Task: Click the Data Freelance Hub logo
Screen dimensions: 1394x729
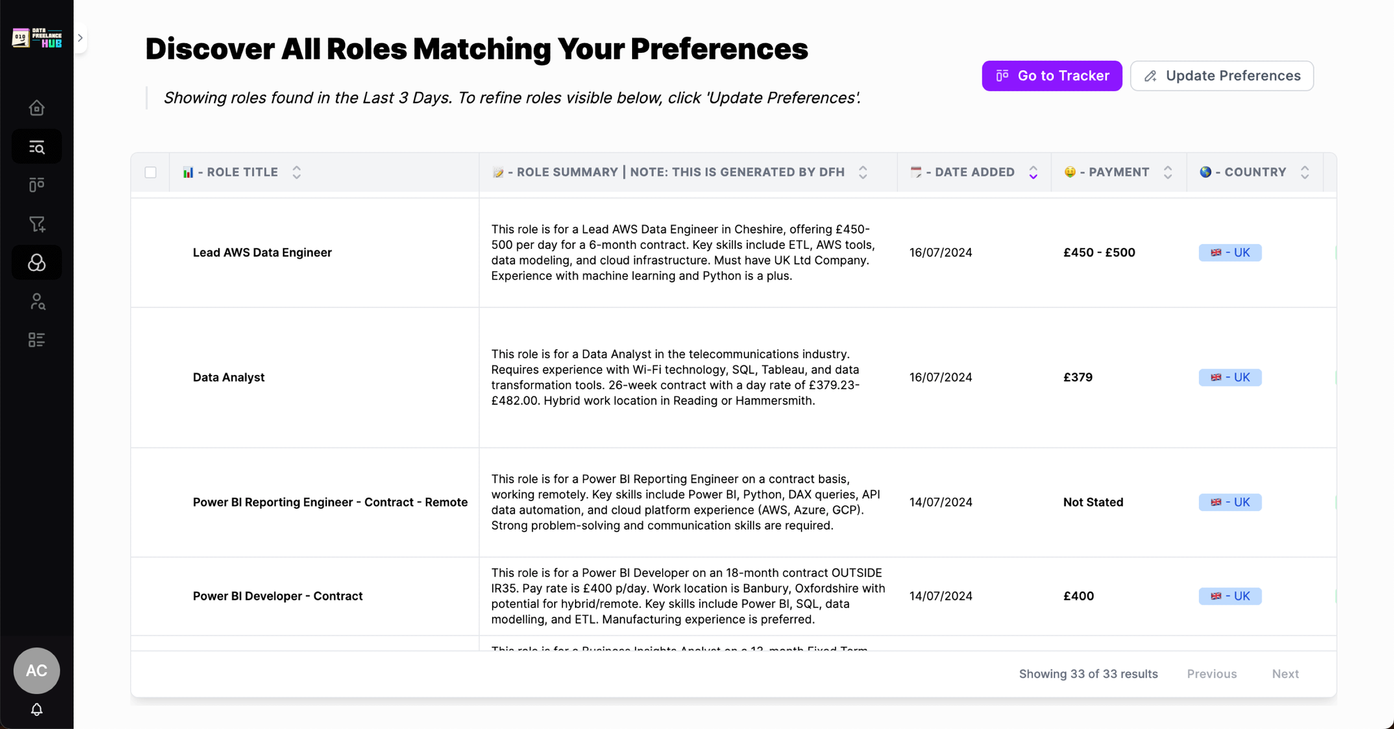Action: 36,38
